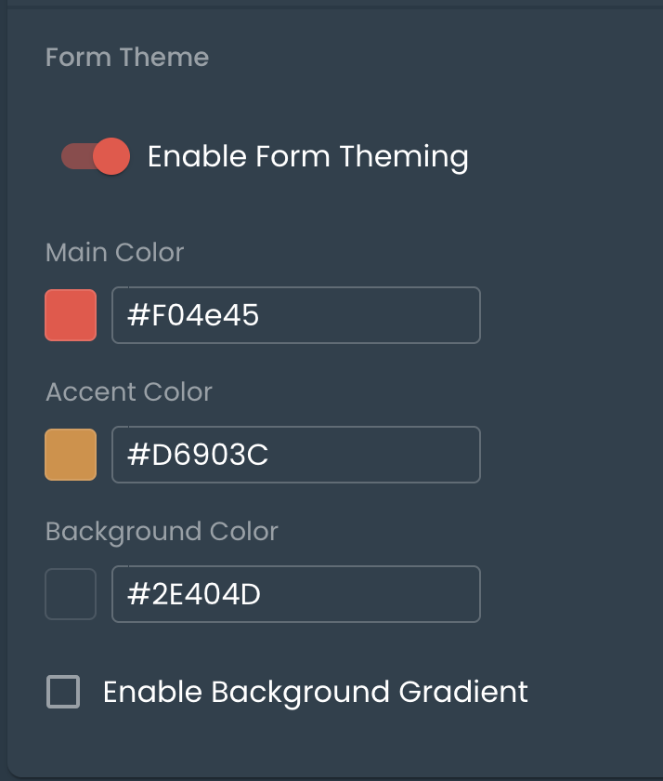Viewport: 663px width, 781px height.
Task: Click on the #F04e45 hex value text
Action: tap(193, 316)
